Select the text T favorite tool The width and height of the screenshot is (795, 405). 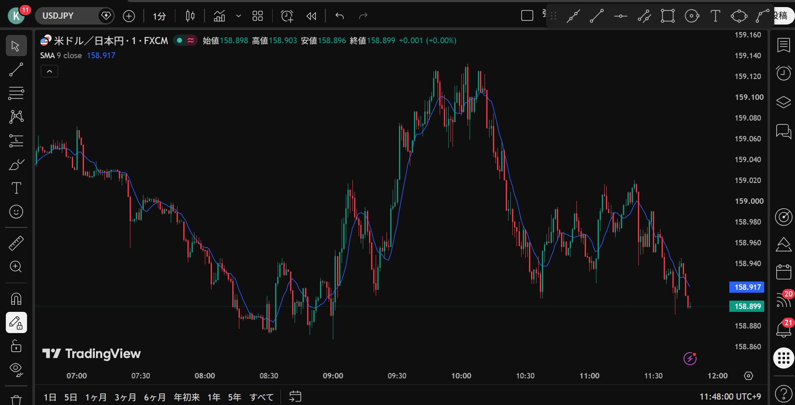click(x=715, y=16)
